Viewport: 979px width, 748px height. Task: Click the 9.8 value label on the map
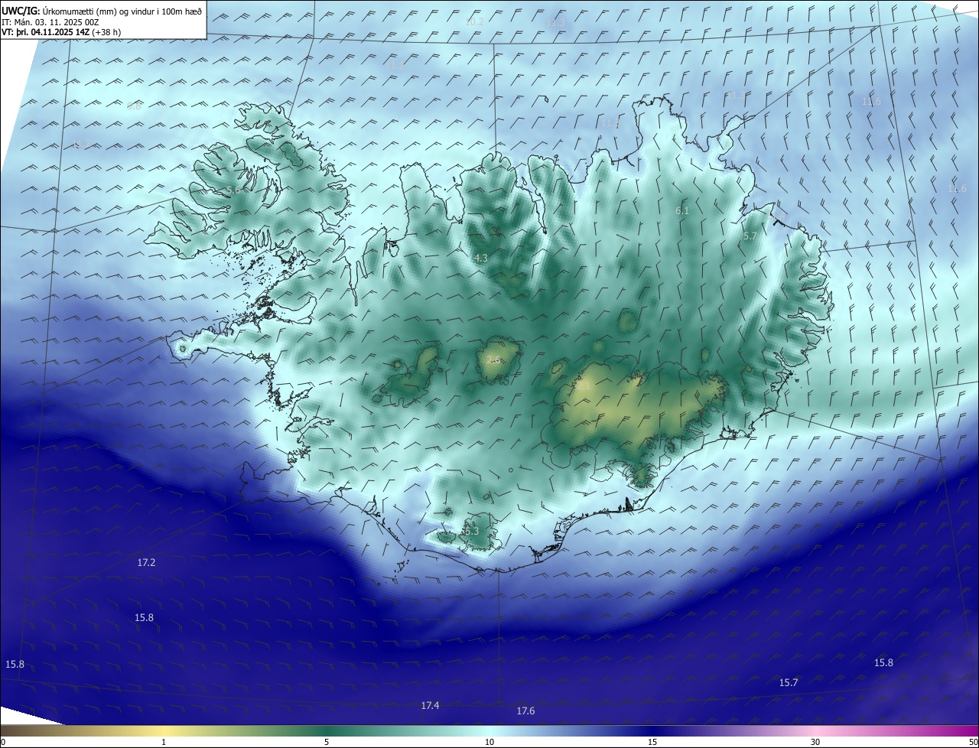134,106
